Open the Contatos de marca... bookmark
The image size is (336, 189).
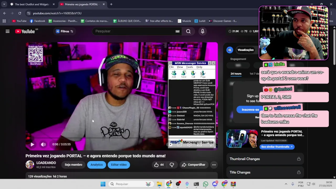(x=95, y=21)
